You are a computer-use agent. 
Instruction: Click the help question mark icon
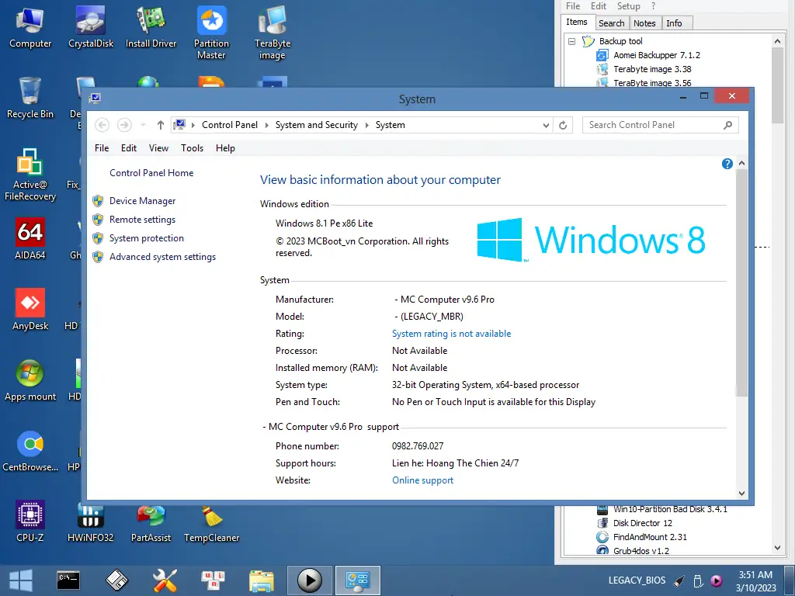(727, 164)
